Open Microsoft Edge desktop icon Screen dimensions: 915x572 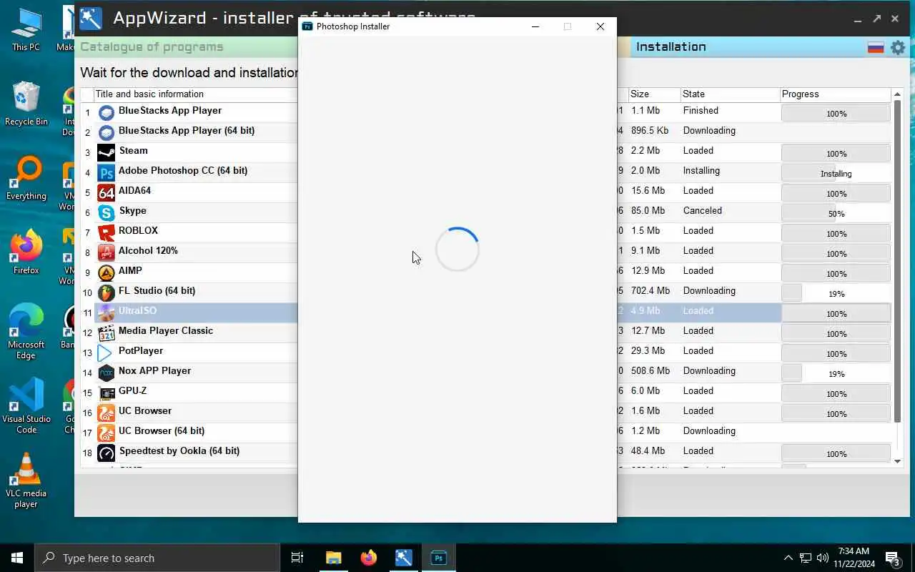(26, 332)
